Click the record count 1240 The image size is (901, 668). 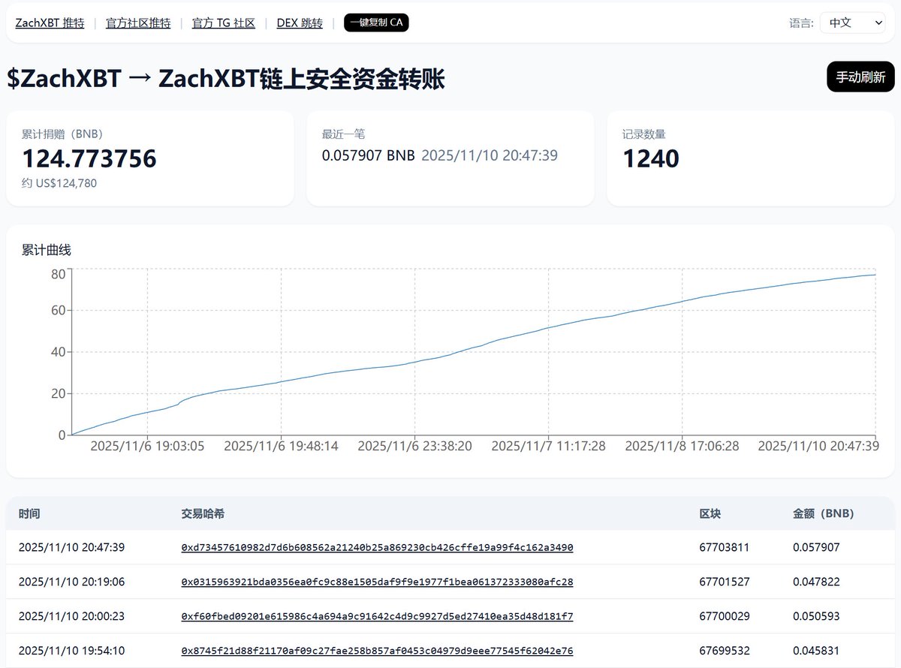651,158
